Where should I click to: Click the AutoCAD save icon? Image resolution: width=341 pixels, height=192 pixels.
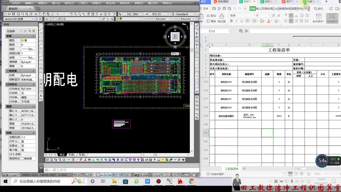click(x=14, y=14)
